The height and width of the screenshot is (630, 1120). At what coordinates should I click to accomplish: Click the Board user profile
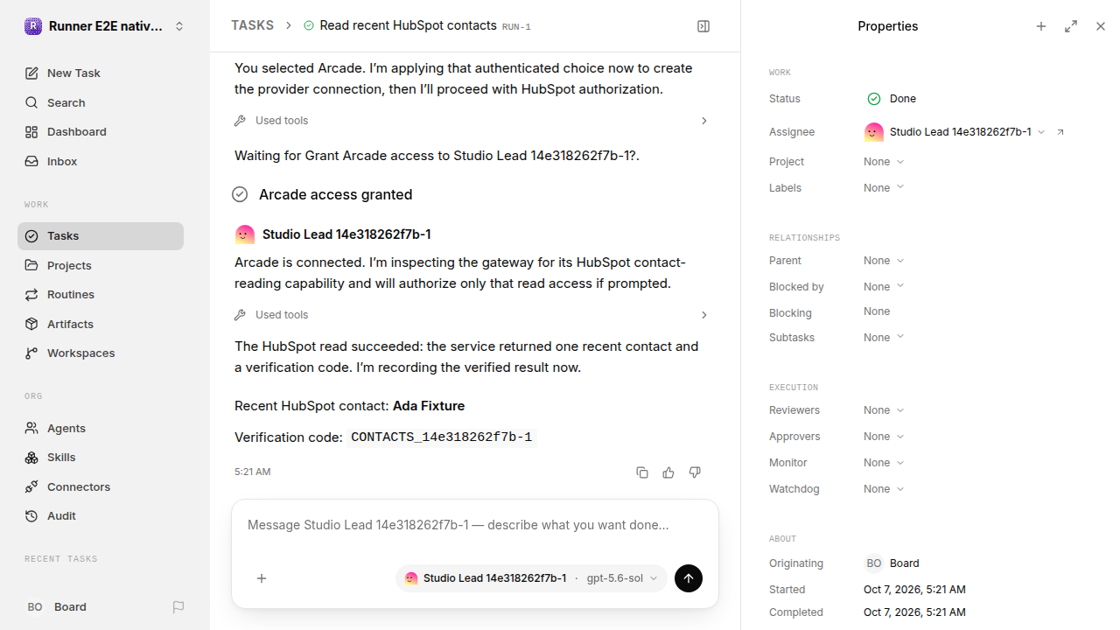tap(57, 607)
